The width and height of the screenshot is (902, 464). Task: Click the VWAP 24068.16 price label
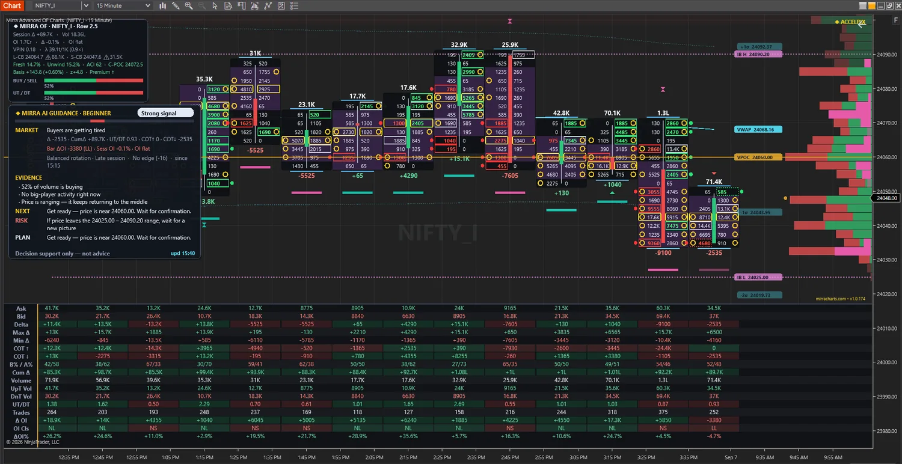[x=759, y=129]
